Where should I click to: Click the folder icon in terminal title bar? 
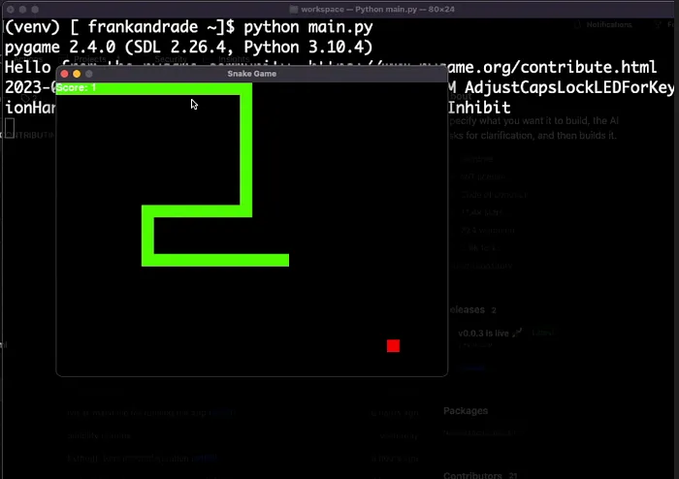point(294,9)
